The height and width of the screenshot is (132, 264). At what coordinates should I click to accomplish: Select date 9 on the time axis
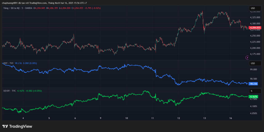pyautogui.click(x=101, y=118)
